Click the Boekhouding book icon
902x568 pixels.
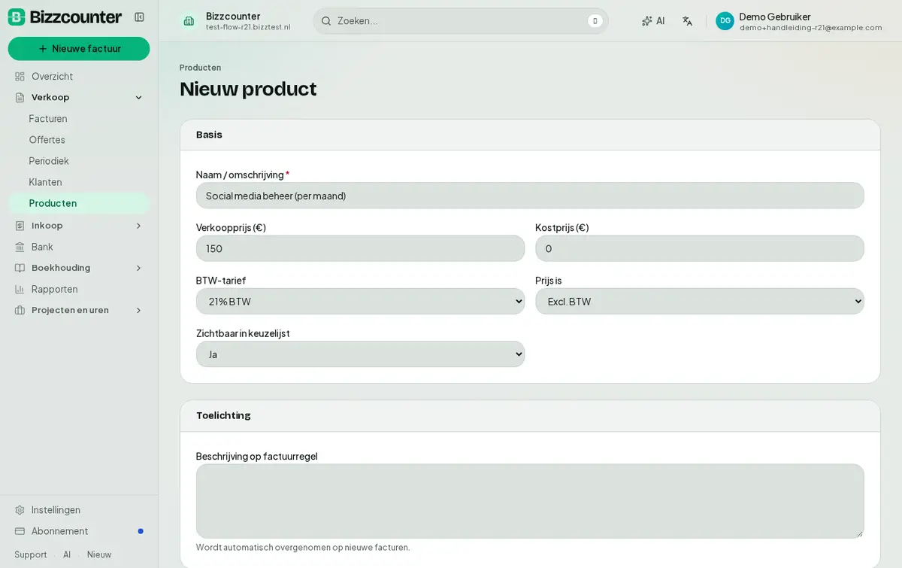[20, 268]
